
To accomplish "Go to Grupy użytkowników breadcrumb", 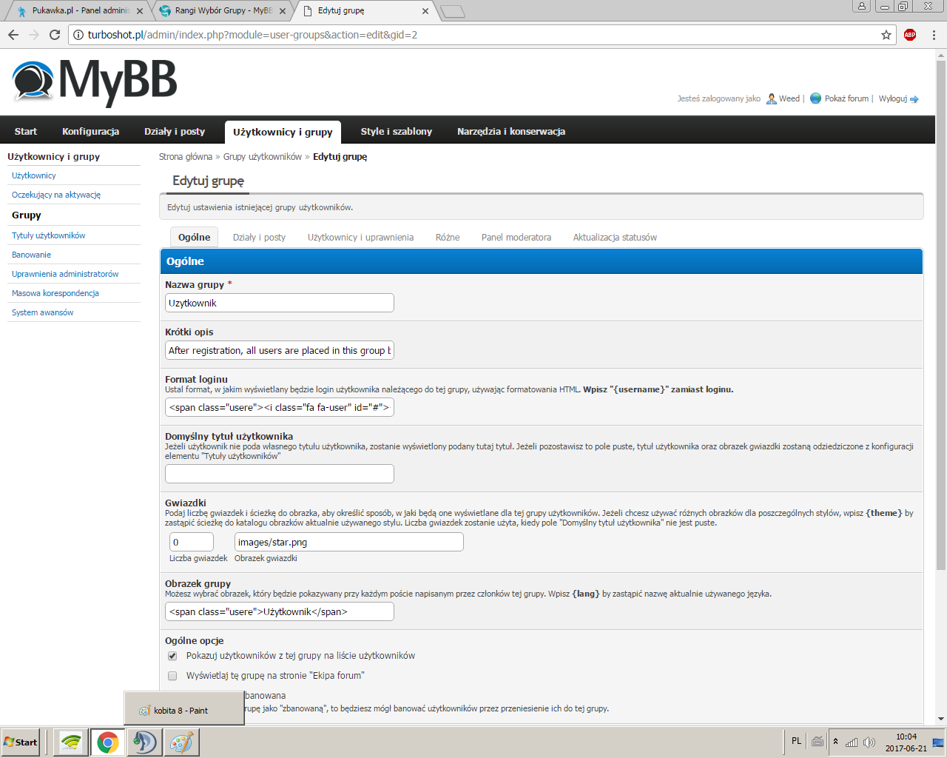I will point(263,157).
